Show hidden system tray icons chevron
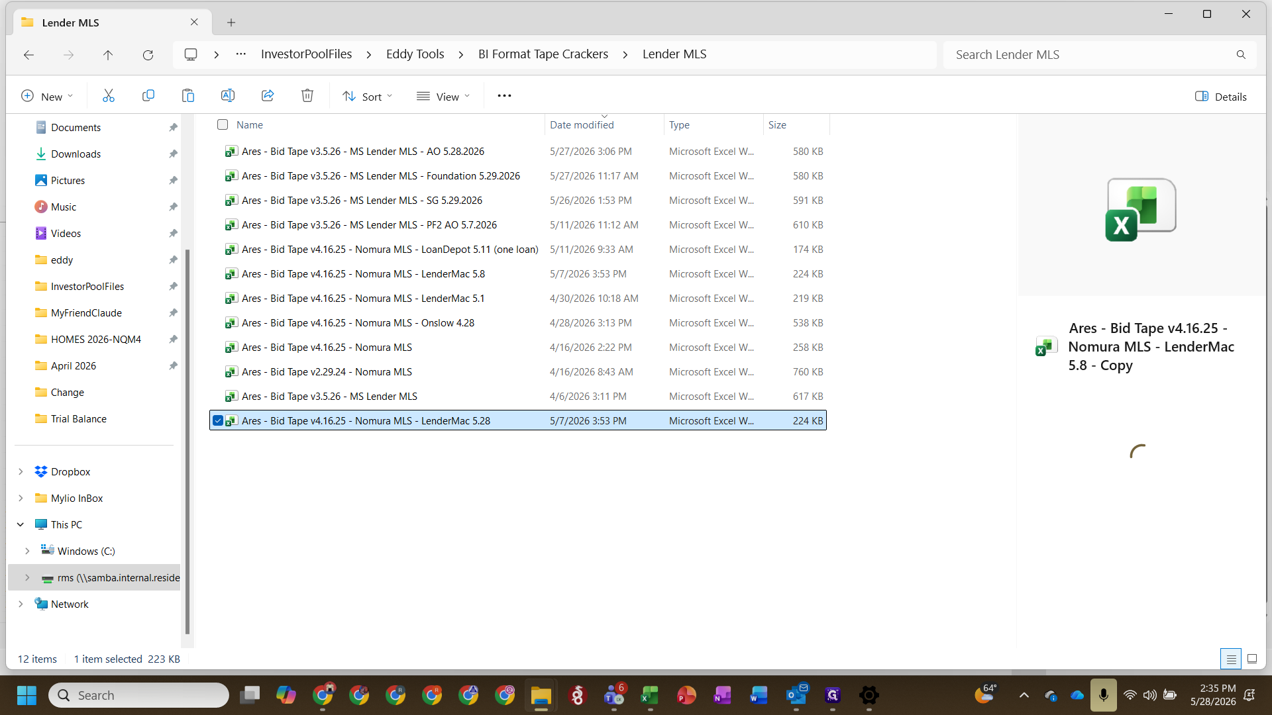Screen dimensions: 1272x715 click(x=1024, y=695)
